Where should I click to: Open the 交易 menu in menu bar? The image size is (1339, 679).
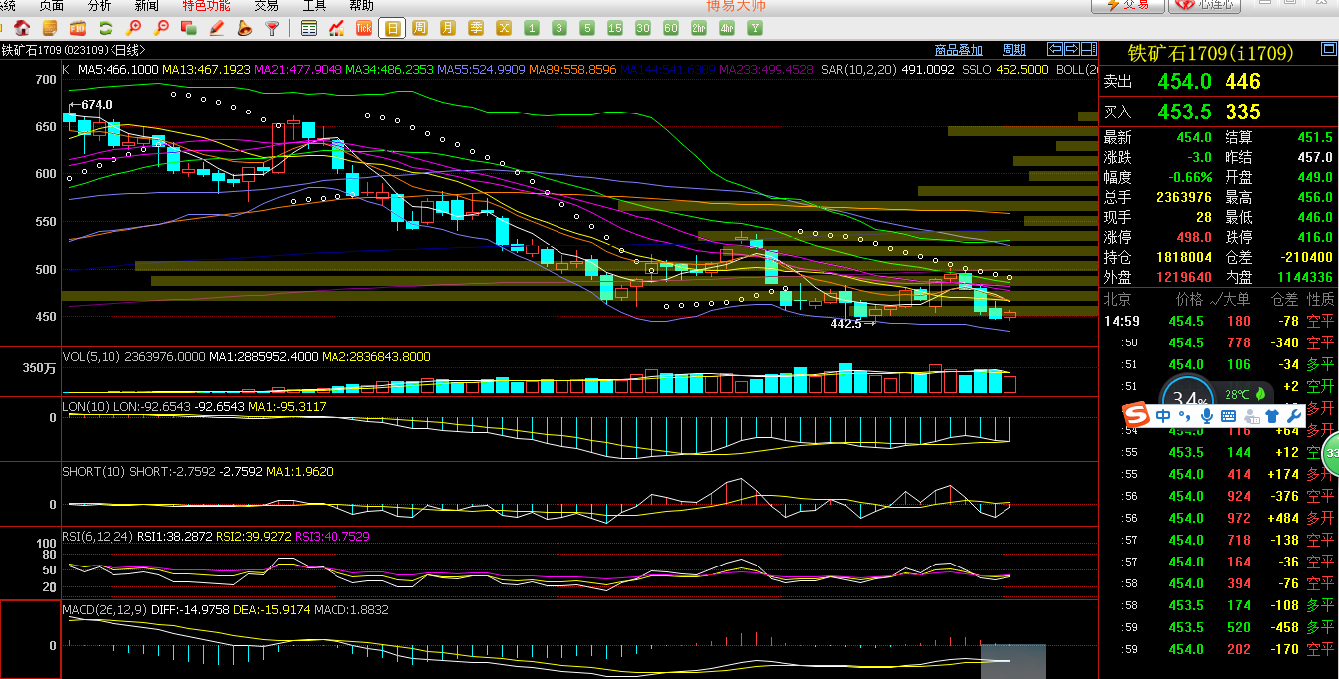[266, 6]
